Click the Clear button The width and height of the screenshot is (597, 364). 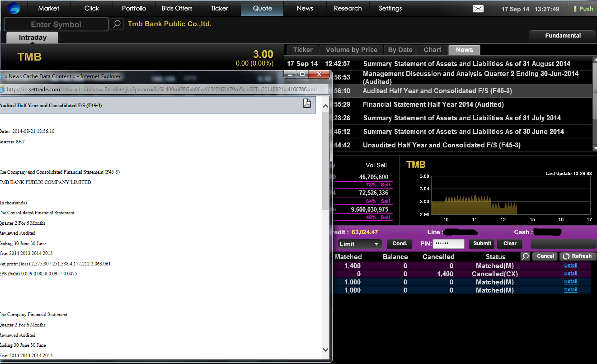coord(510,244)
